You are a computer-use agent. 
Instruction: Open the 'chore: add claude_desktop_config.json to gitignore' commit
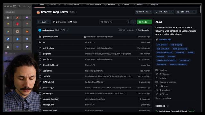click(x=108, y=54)
